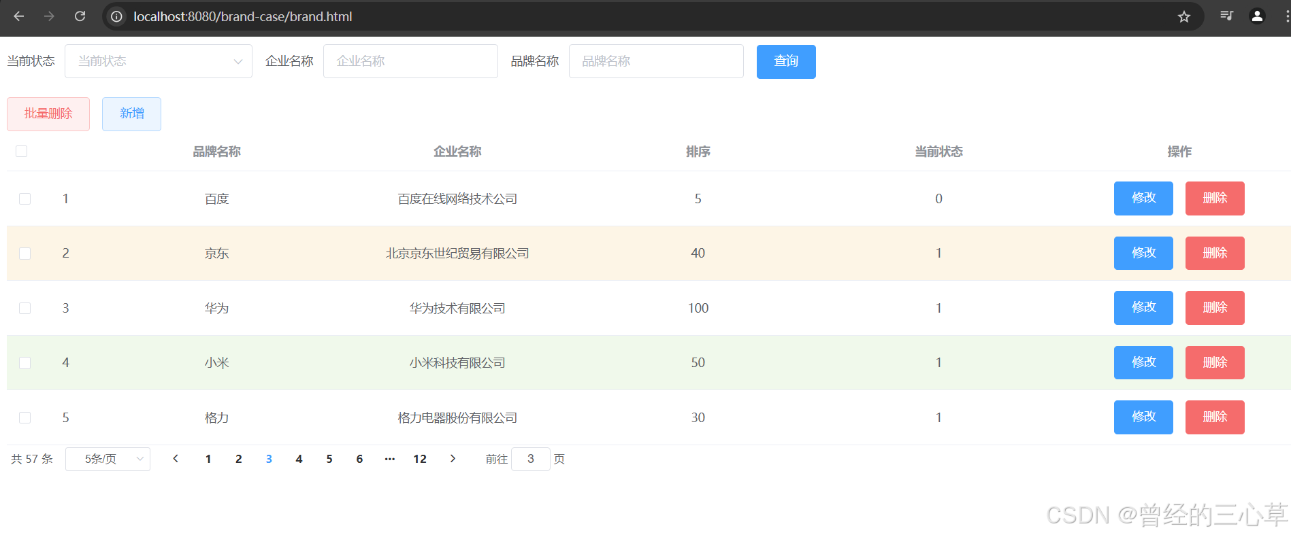Image resolution: width=1291 pixels, height=537 pixels.
Task: Click the 操作 column header
Action: click(x=1179, y=152)
